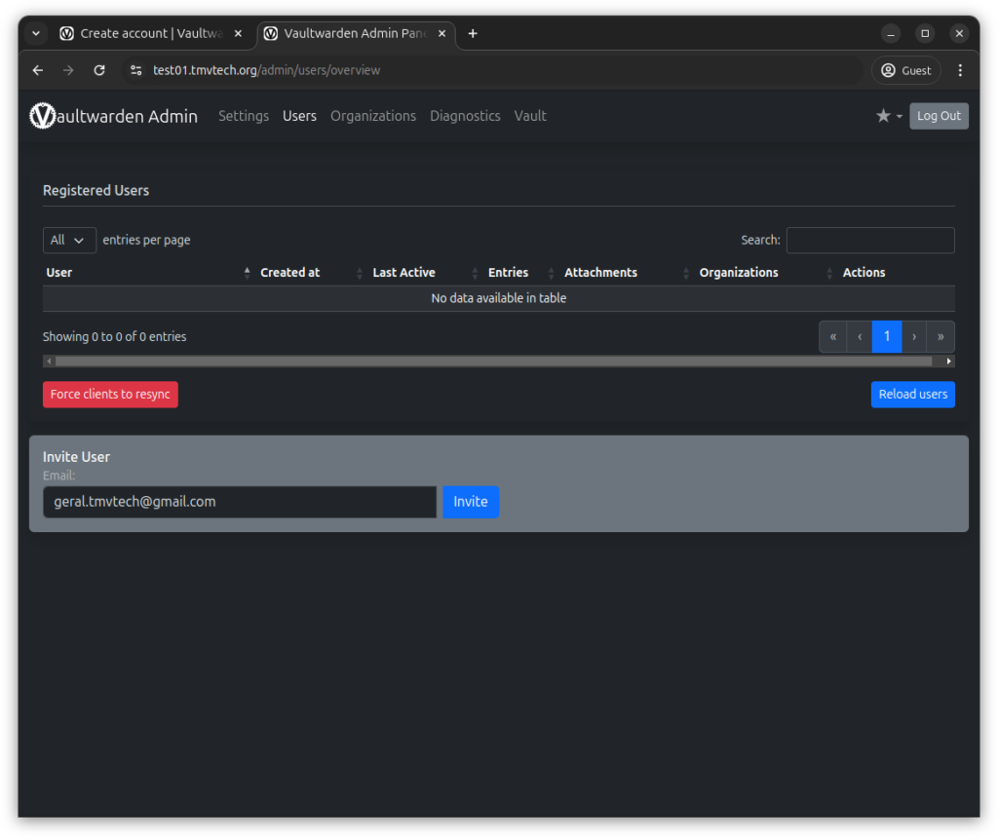Click the table's horizontal scrollbar
998x838 pixels.
coord(498,362)
